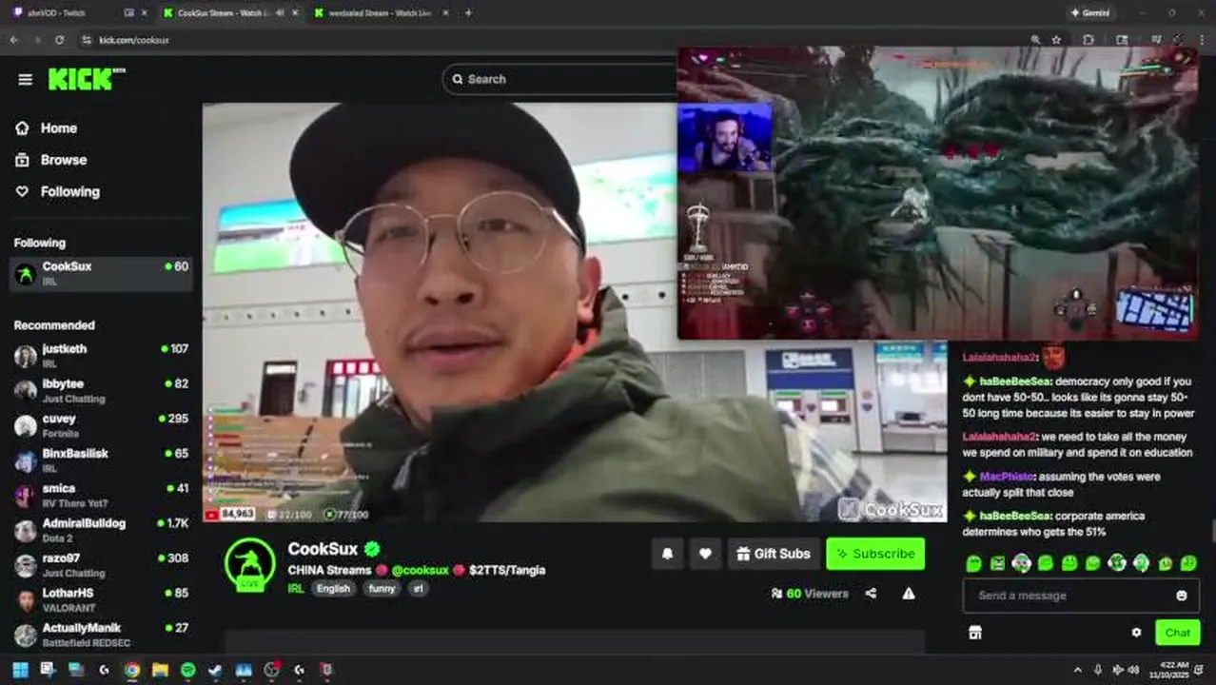The image size is (1216, 685).
Task: Open cuvey recommended channel
Action: pyautogui.click(x=101, y=425)
